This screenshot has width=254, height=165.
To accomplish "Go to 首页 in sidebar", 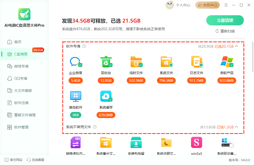I will pos(24,42).
